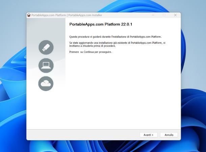Screen dimensions: 206x152
Task: Minimize the installer window
Action: click(153, 15)
